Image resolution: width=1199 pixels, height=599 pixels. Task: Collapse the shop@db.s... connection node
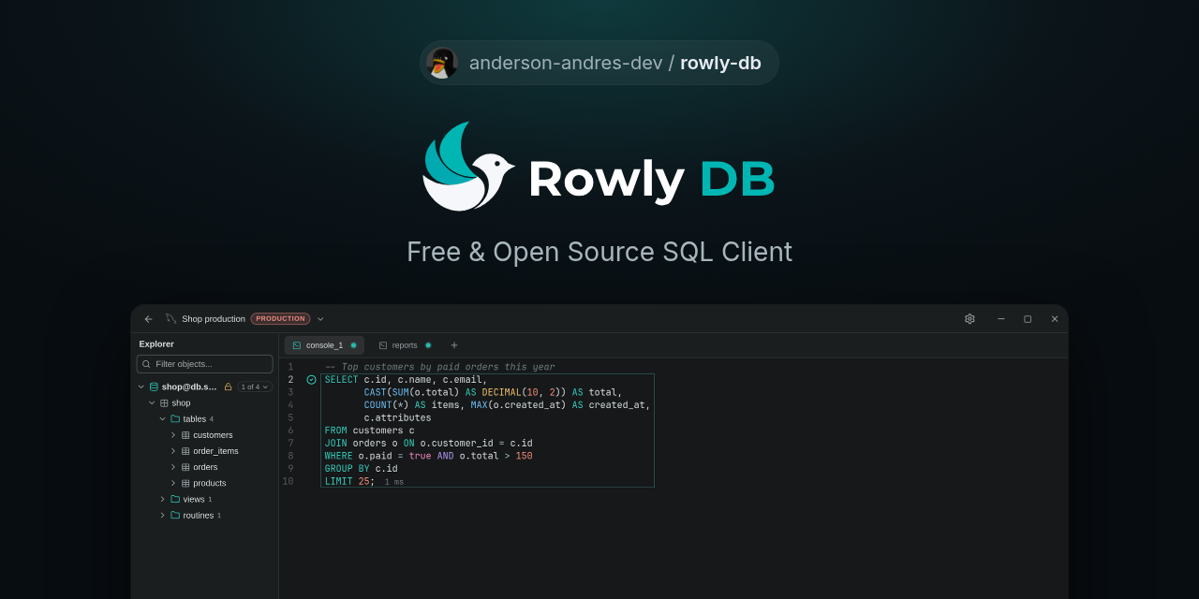(141, 387)
